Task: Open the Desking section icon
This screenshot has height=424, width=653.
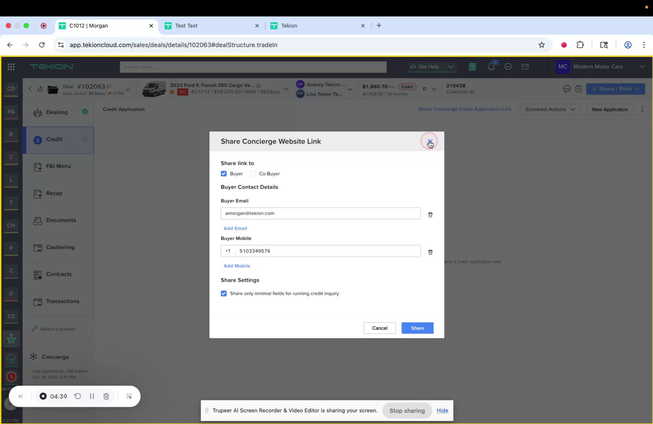Action: click(37, 112)
